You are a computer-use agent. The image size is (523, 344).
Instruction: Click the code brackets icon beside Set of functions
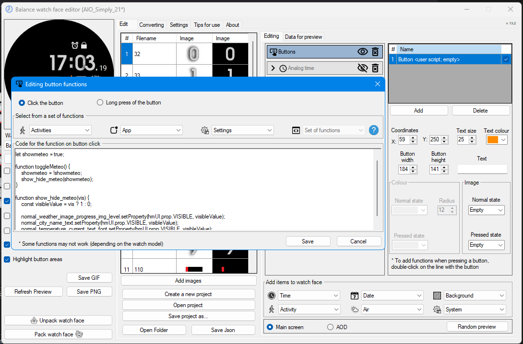pos(296,130)
